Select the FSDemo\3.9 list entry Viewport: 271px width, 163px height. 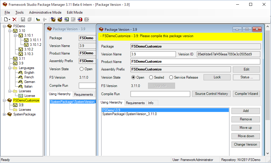point(165,110)
